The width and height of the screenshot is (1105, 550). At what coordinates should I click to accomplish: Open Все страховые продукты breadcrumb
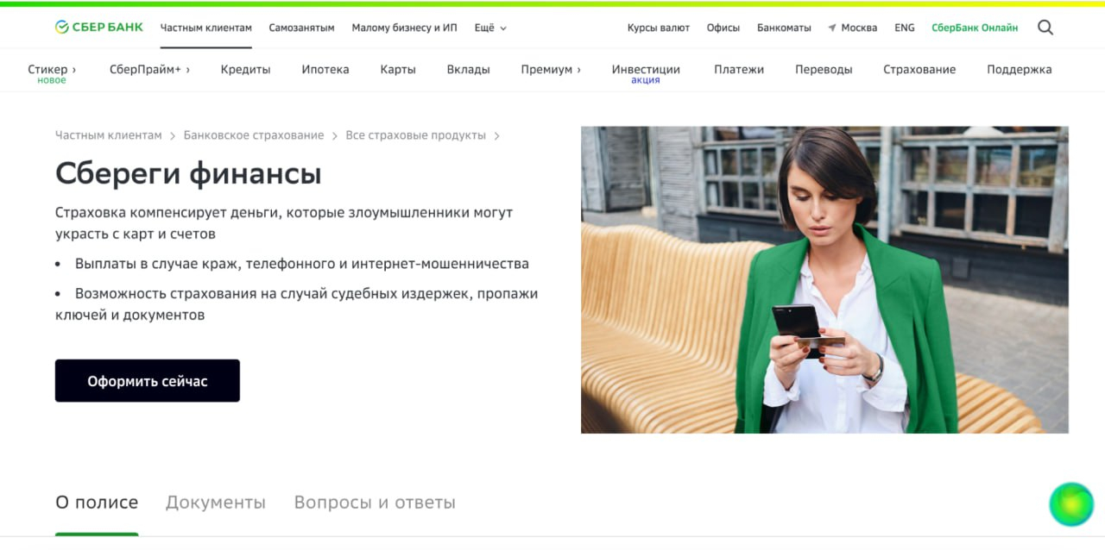click(415, 135)
